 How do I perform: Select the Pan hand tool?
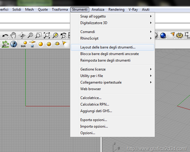point(13,35)
